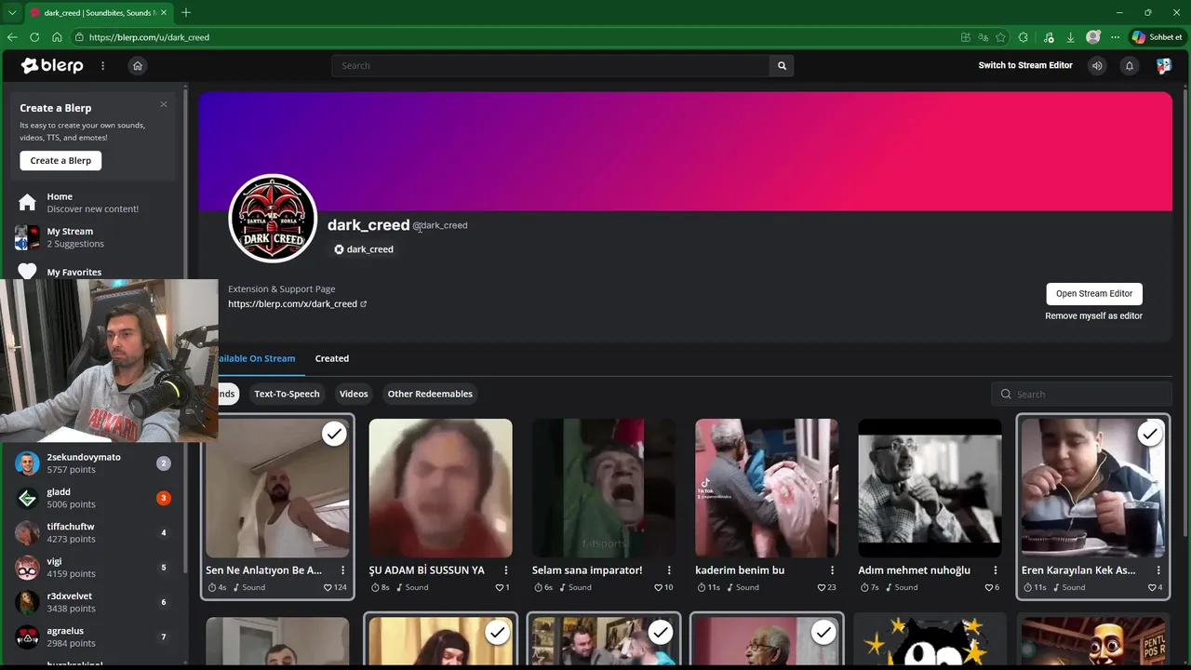
Task: Click the top Blerp search field
Action: tap(550, 66)
